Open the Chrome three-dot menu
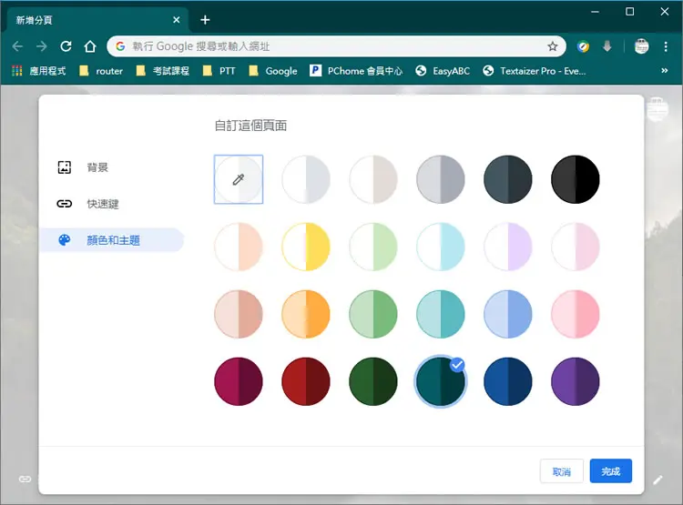 [666, 46]
